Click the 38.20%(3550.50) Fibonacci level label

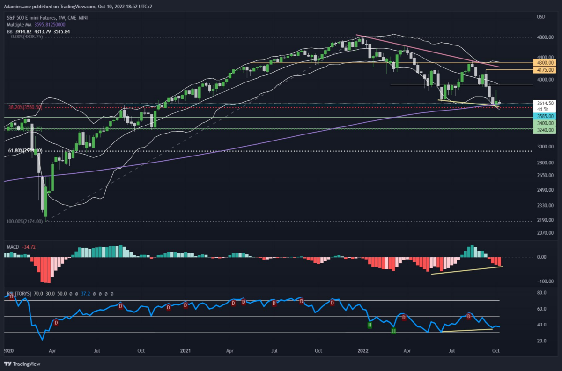(x=26, y=107)
